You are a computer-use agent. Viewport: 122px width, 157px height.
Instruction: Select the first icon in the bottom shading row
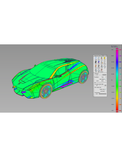(96, 70)
